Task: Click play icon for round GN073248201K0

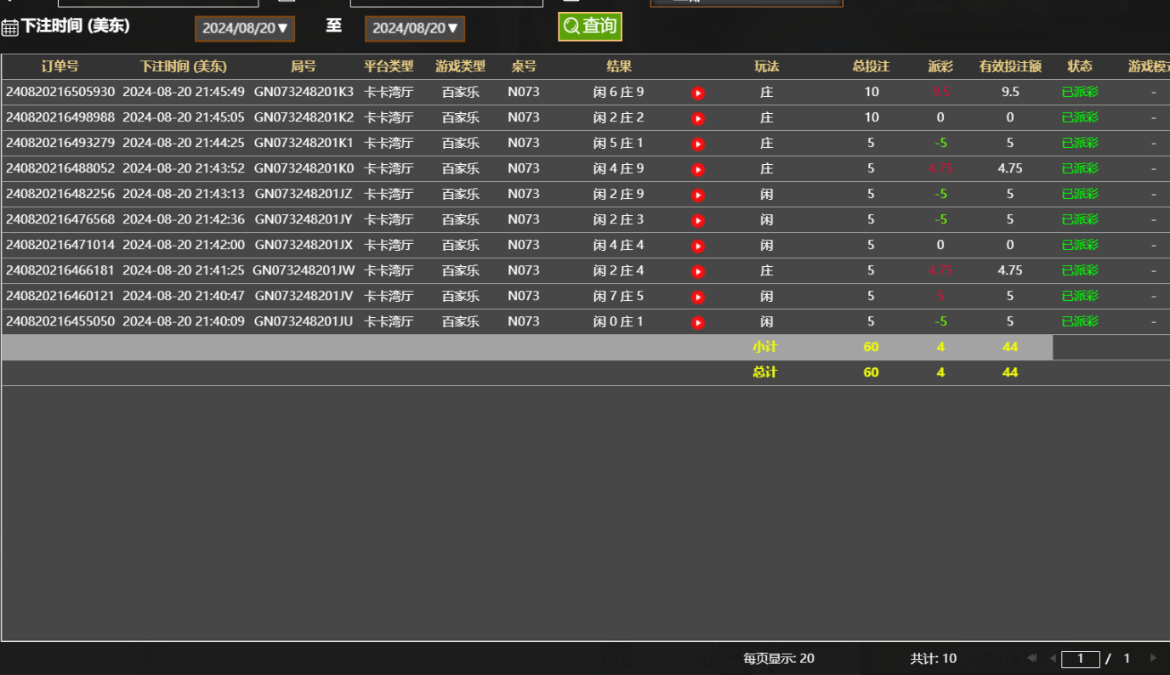Action: [698, 169]
